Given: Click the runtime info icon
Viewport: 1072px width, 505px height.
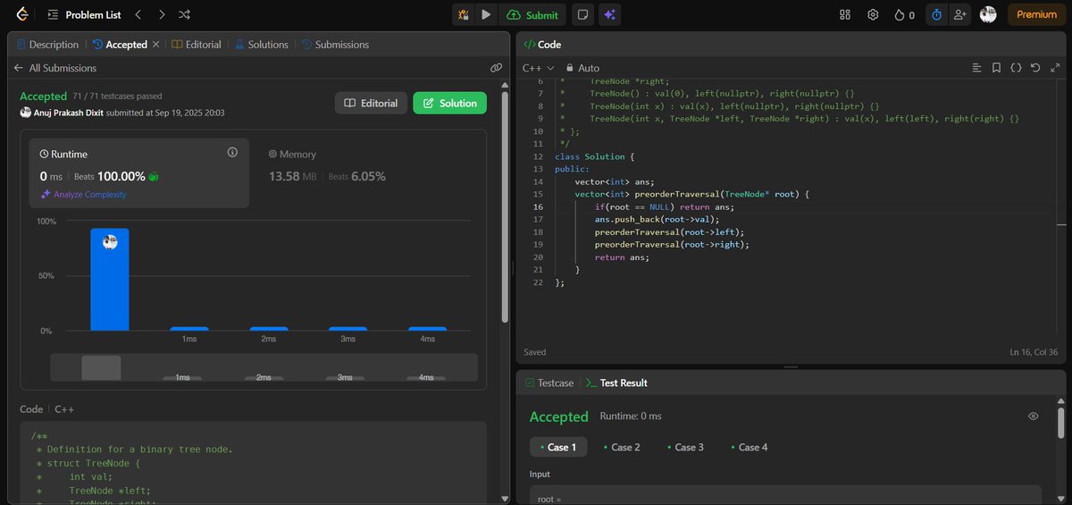Looking at the screenshot, I should (x=232, y=153).
